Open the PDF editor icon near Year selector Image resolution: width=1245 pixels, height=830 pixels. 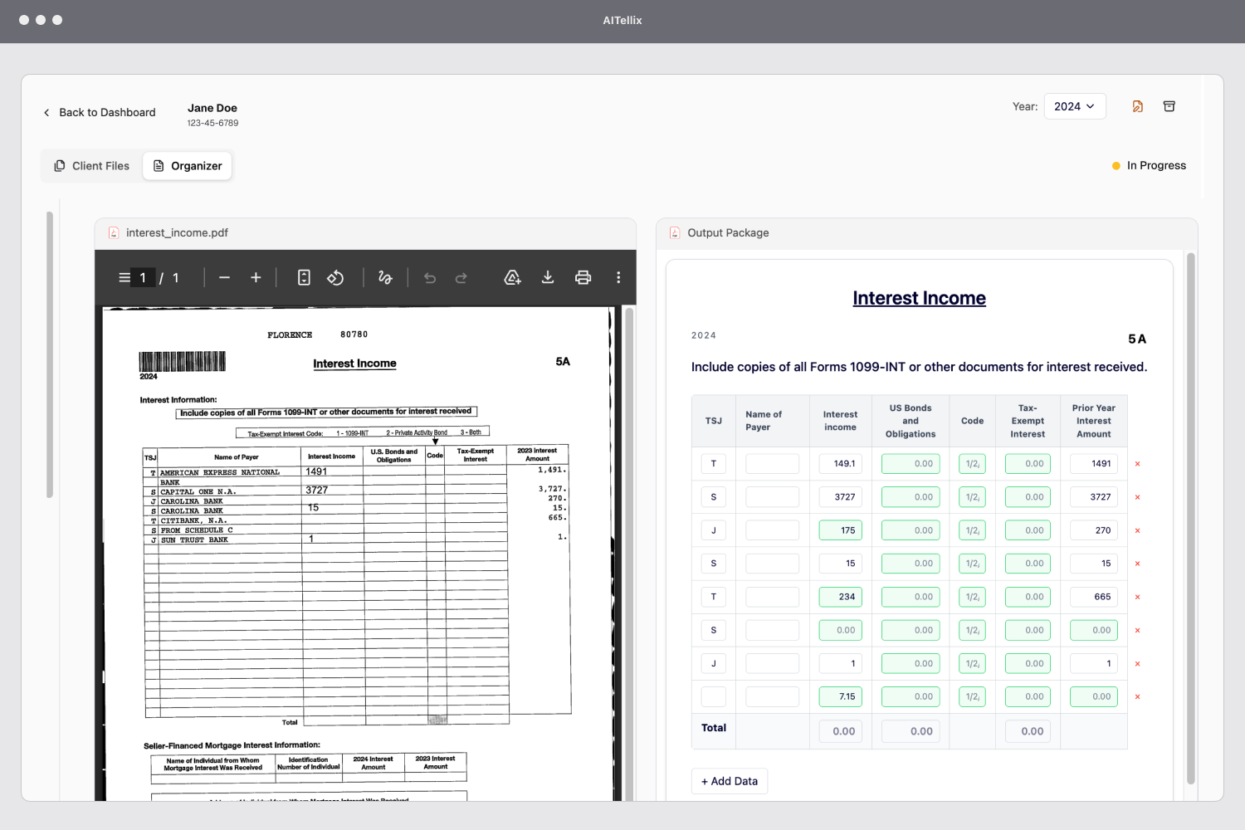(1137, 105)
